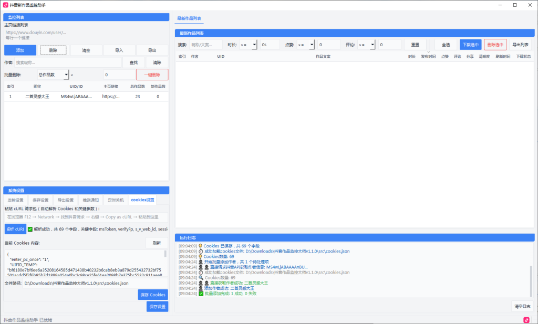Click the 总作品数 column header
This screenshot has width=538, height=324.
(138, 87)
